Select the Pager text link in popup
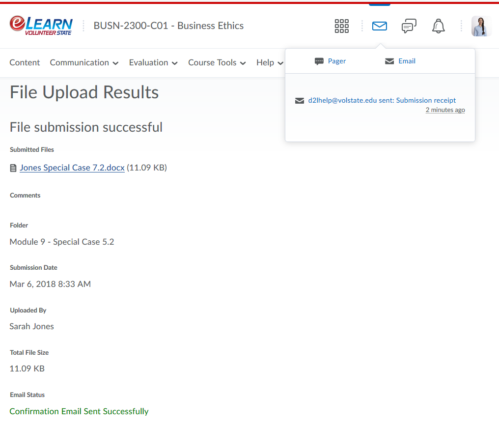Image resolution: width=499 pixels, height=426 pixels. 337,61
